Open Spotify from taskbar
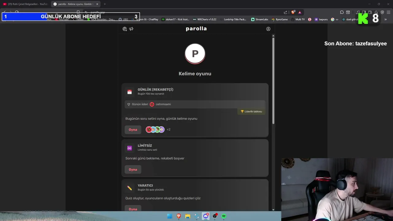 click(224, 216)
